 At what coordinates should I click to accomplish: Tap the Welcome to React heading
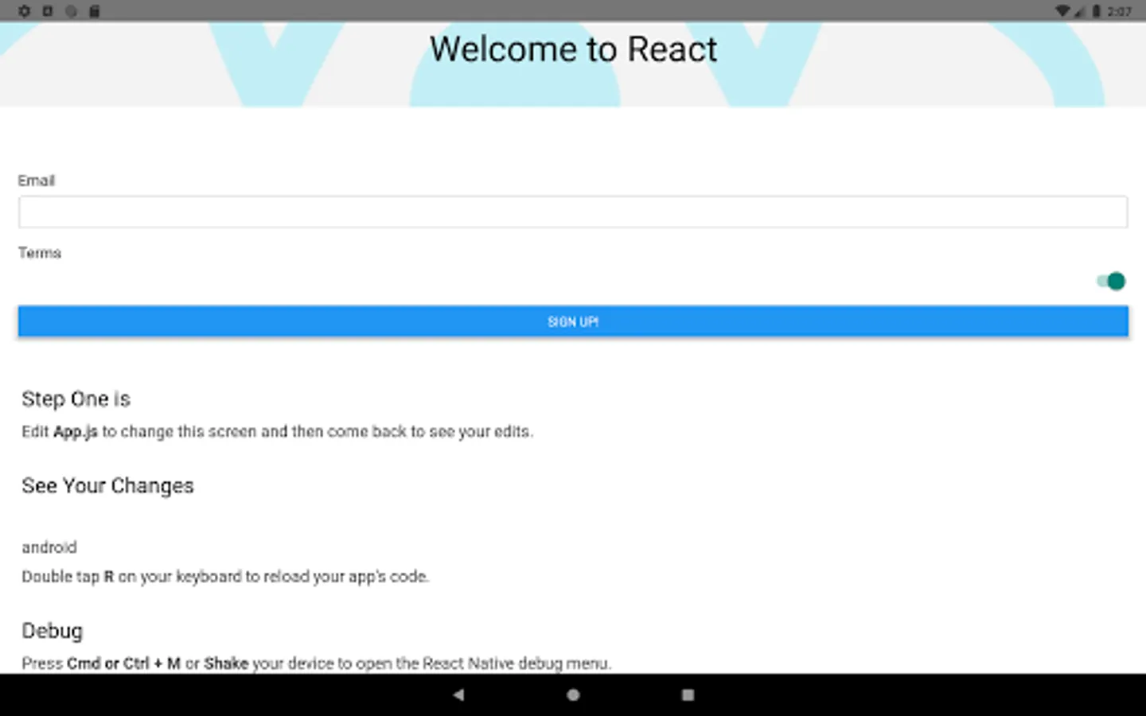pos(573,49)
